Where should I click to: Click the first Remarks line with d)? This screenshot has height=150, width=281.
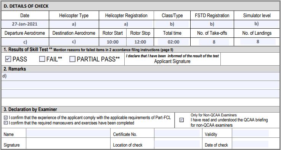point(140,76)
